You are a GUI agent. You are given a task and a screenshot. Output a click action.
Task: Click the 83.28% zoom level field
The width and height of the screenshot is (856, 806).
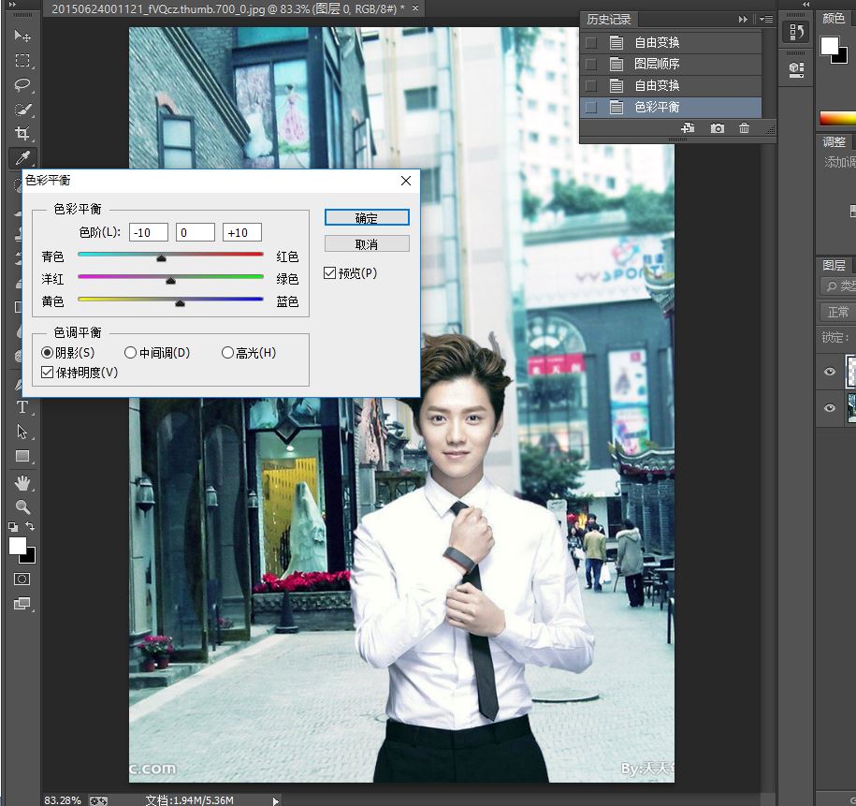[x=63, y=800]
